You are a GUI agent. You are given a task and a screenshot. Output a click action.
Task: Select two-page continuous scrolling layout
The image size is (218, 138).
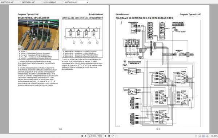(207, 136)
